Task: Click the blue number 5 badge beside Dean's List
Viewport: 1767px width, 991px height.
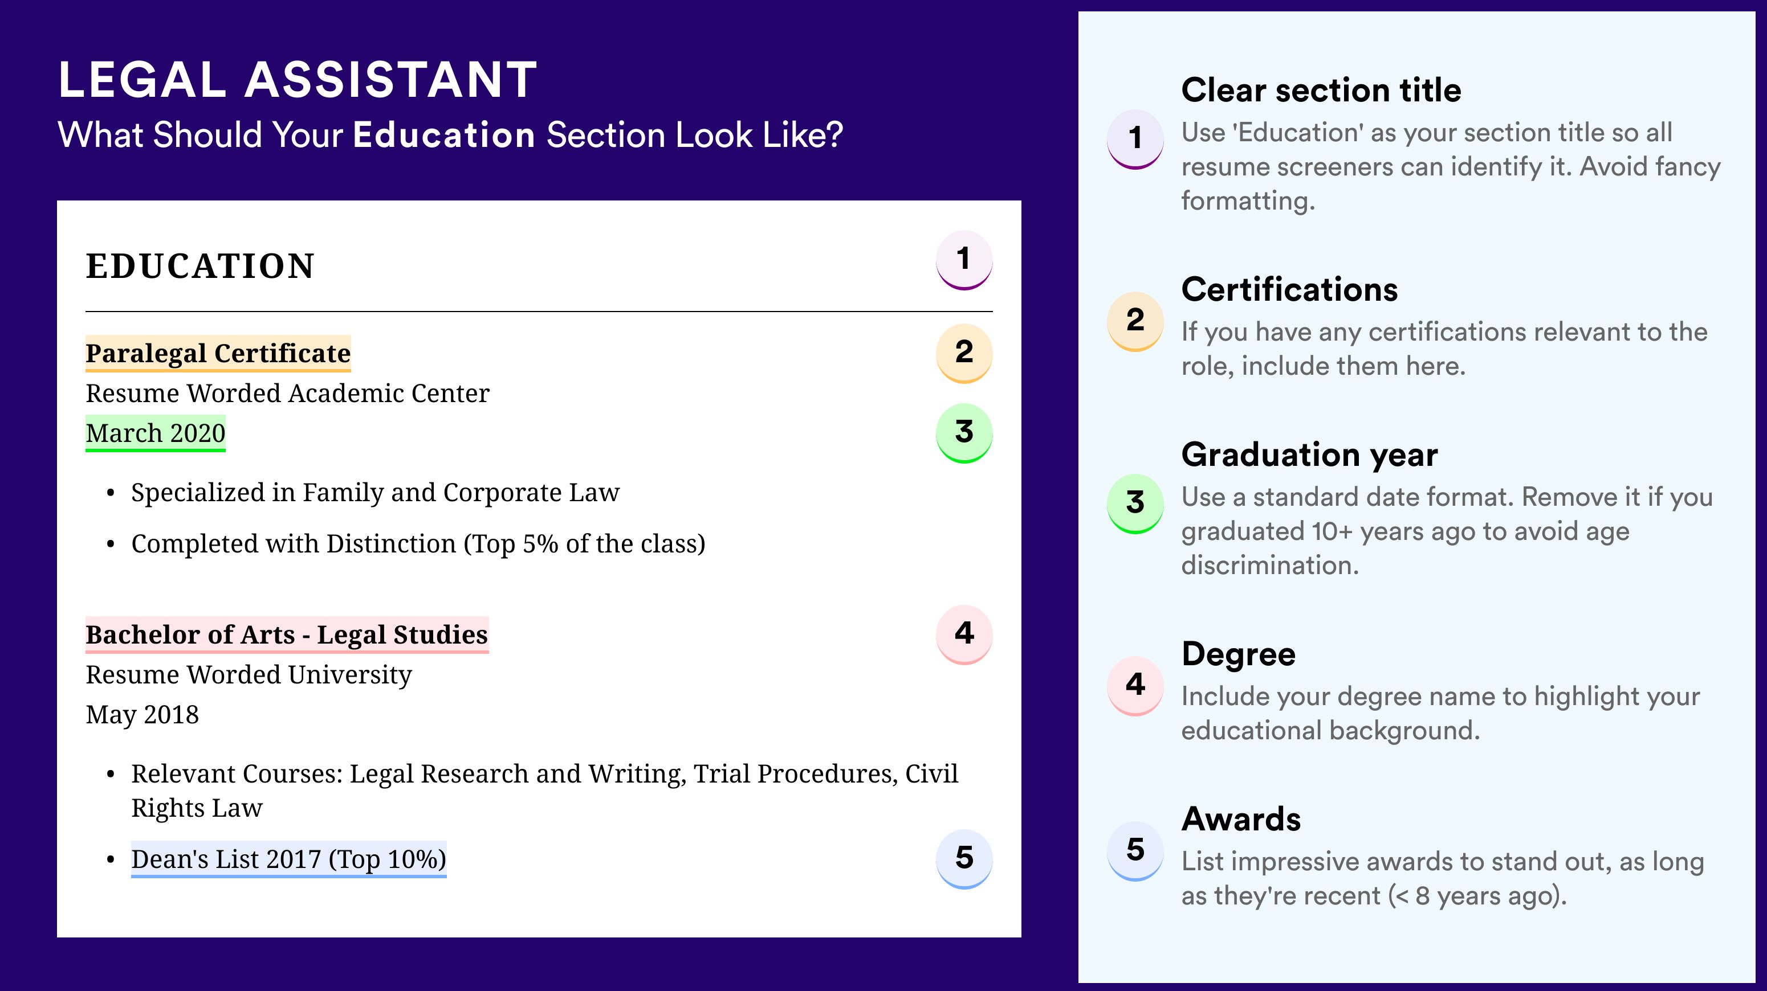Action: point(964,859)
